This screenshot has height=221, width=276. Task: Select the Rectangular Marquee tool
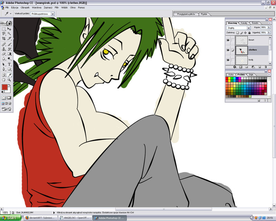4,29
